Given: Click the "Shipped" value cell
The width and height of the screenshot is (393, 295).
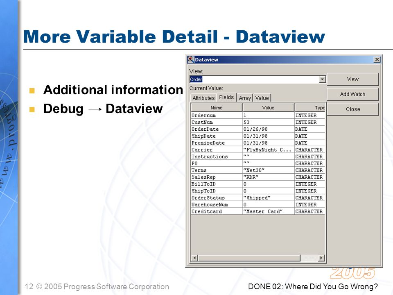Looking at the screenshot, I should coord(269,197).
